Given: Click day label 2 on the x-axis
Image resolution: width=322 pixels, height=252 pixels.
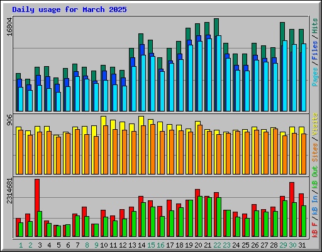Looking at the screenshot, I should tap(30, 245).
